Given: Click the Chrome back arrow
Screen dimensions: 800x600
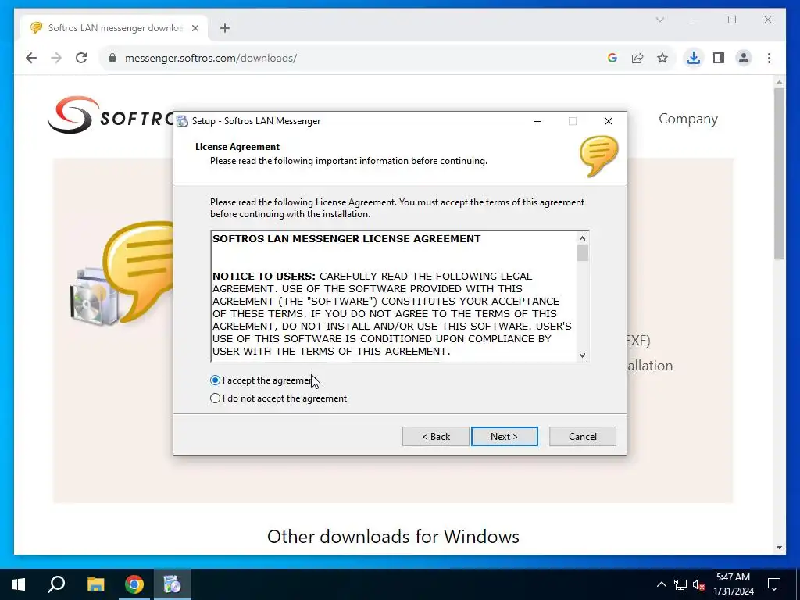Looking at the screenshot, I should pos(31,58).
